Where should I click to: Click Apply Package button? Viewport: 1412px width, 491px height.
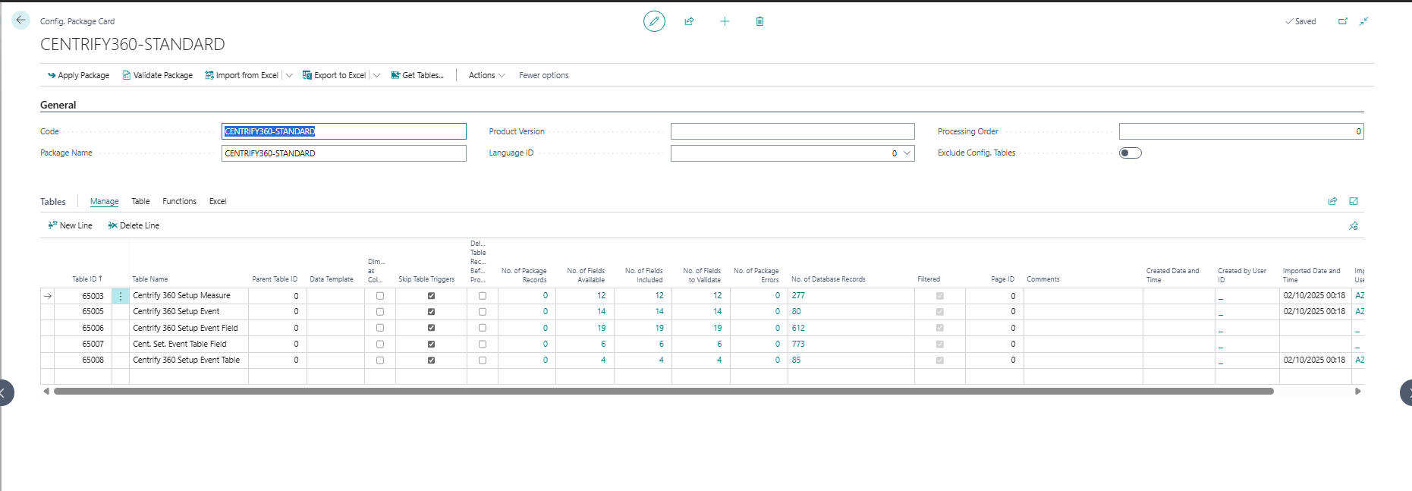[x=78, y=75]
